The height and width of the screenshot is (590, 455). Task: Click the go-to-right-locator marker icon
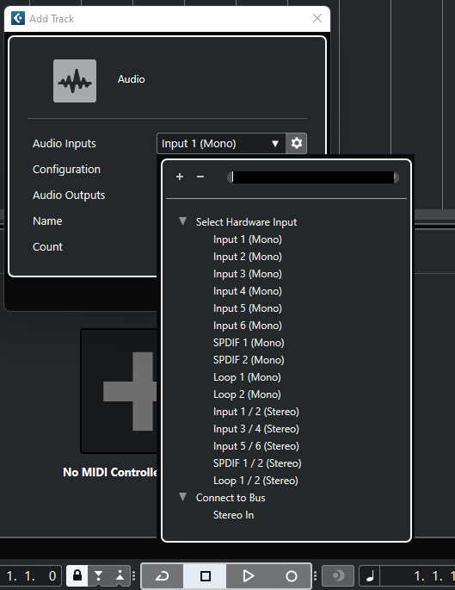pyautogui.click(x=120, y=575)
